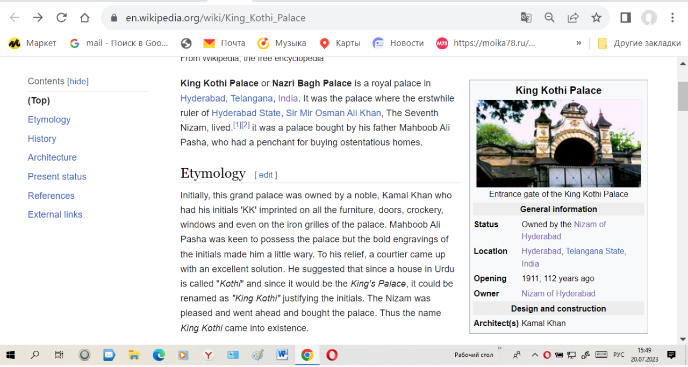688x367 pixels.
Task: Click the address bar URL
Action: (x=216, y=18)
